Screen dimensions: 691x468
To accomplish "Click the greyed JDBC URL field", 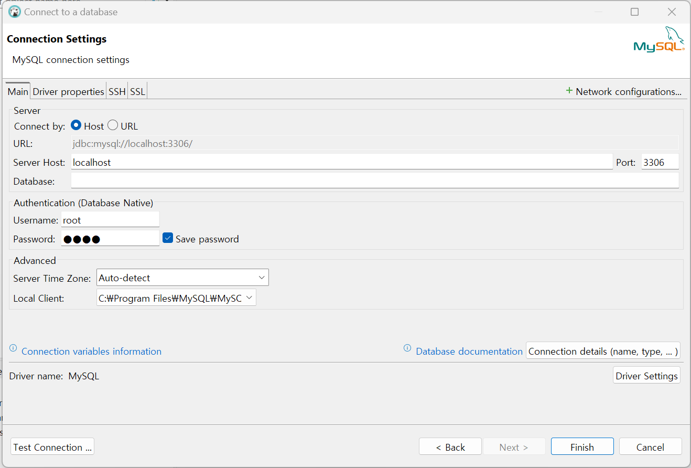I will [x=375, y=143].
